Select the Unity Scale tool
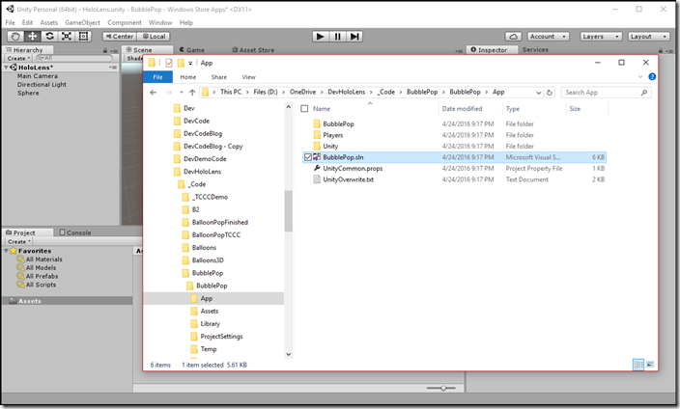Screen dimensions: 680x409 67,37
